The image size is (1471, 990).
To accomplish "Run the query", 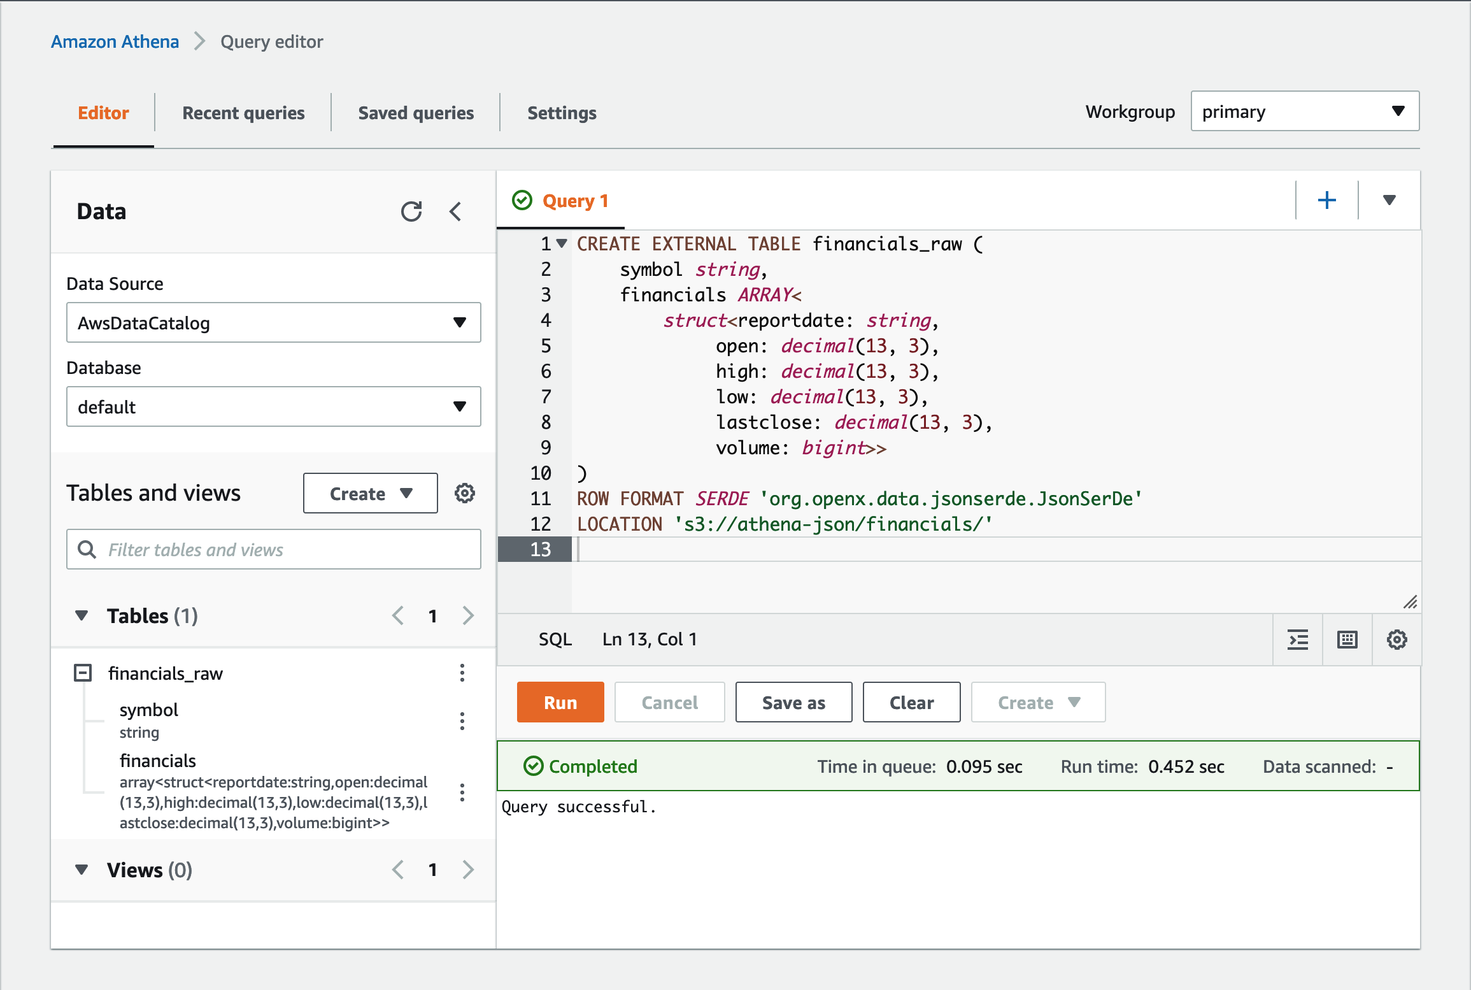I will [x=560, y=702].
